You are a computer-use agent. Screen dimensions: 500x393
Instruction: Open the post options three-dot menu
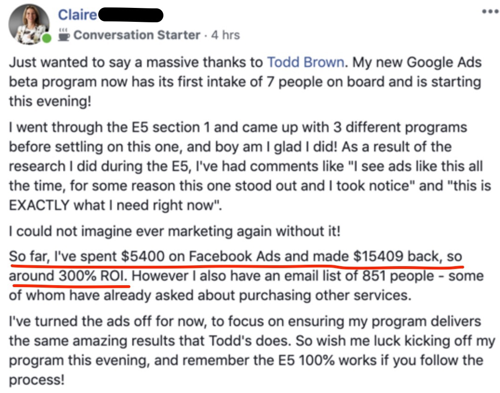tap(490, 12)
